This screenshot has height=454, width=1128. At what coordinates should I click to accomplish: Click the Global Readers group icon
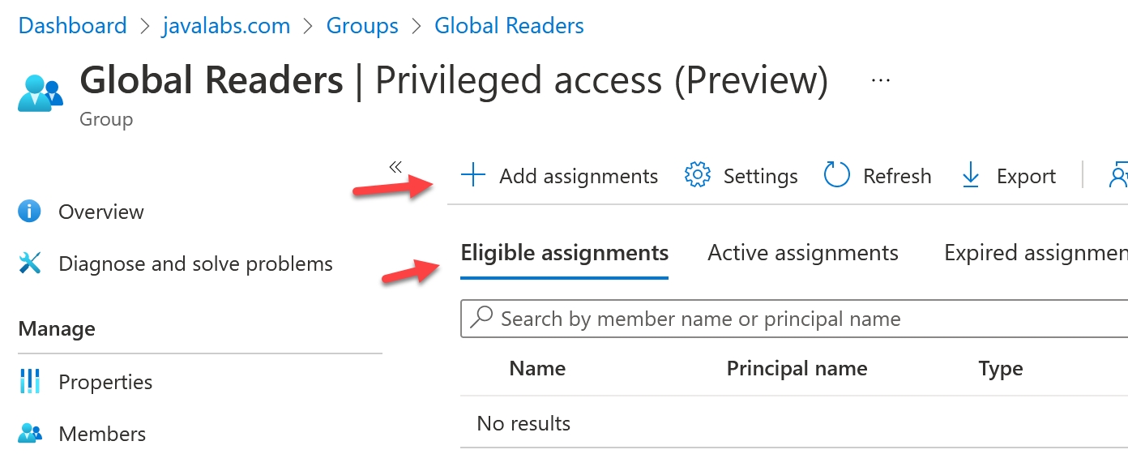pos(41,92)
